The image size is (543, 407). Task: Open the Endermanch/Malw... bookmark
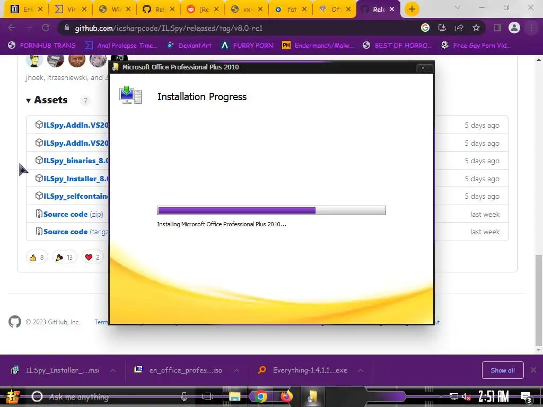coord(318,46)
